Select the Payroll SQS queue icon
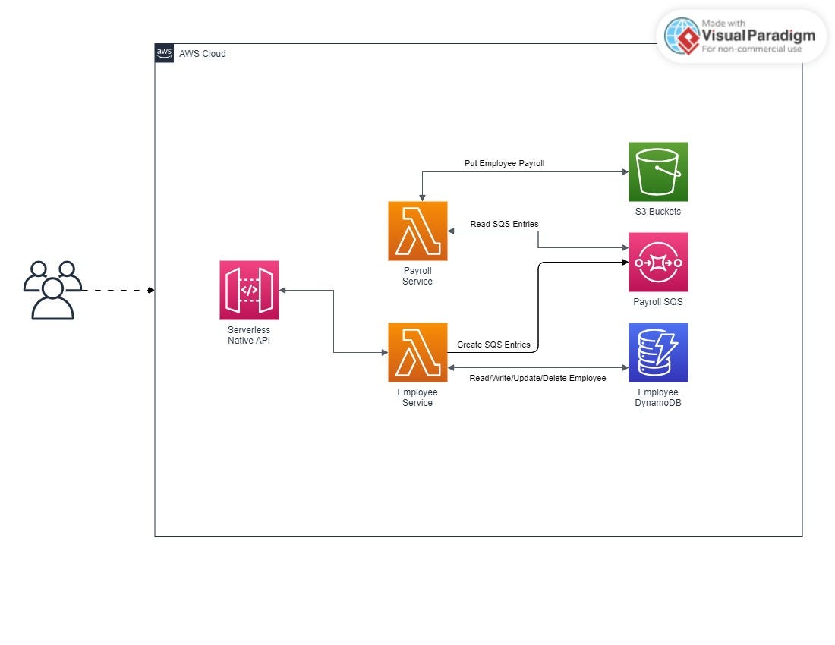Image resolution: width=835 pixels, height=645 pixels. 657,262
